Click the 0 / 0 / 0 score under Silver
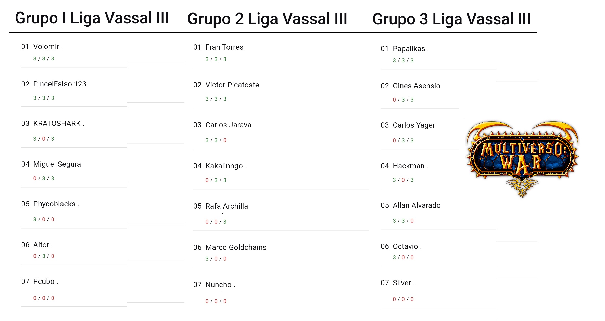Image resolution: width=605 pixels, height=321 pixels. point(403,299)
